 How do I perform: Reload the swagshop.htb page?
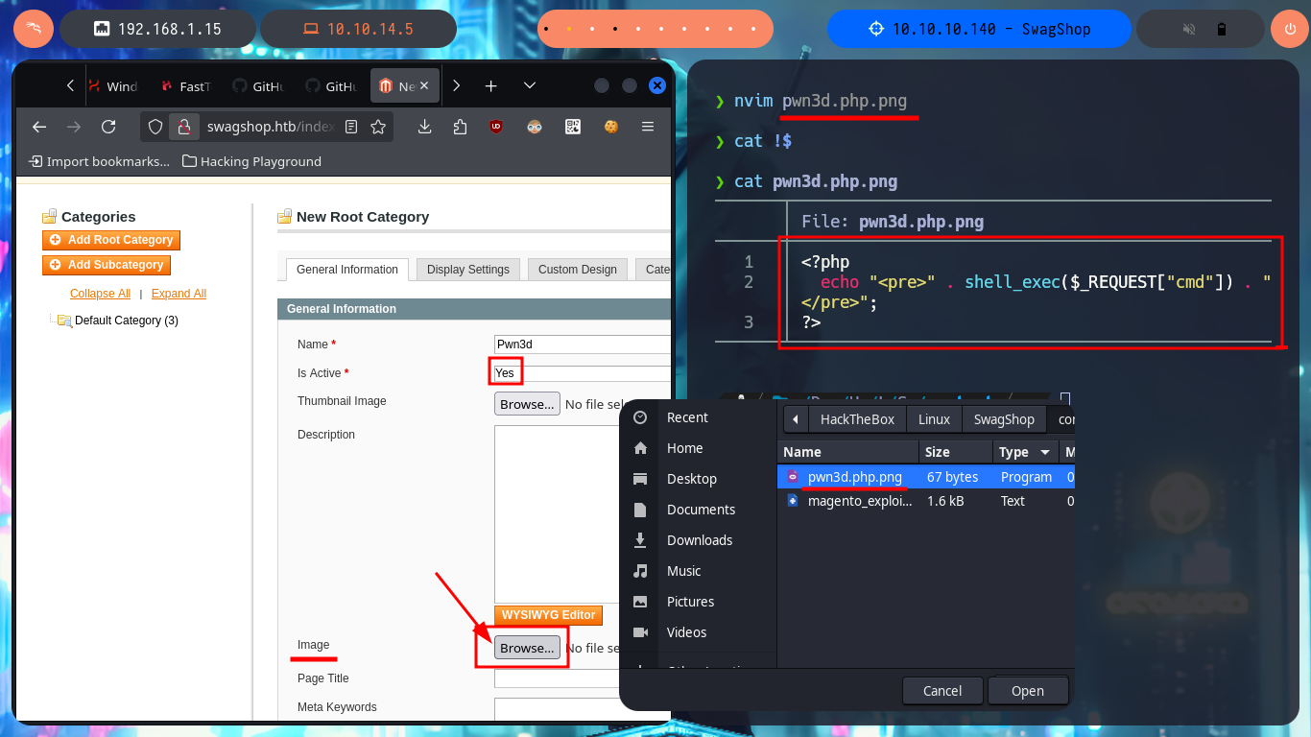[x=108, y=127]
